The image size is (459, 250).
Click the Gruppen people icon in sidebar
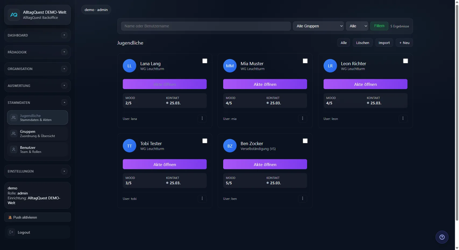click(13, 133)
